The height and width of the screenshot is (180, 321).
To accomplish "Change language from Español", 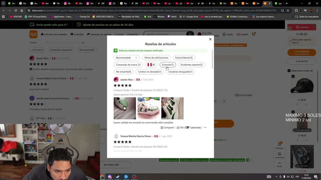I will 242,34.
